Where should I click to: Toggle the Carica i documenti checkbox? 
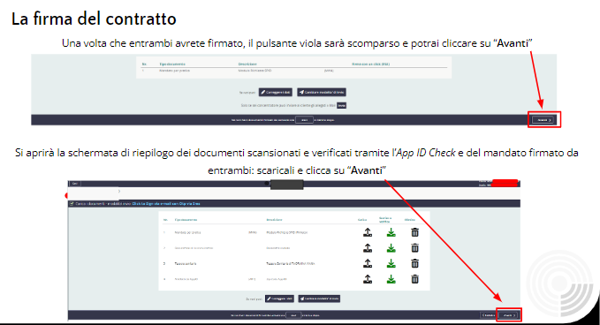(x=72, y=204)
